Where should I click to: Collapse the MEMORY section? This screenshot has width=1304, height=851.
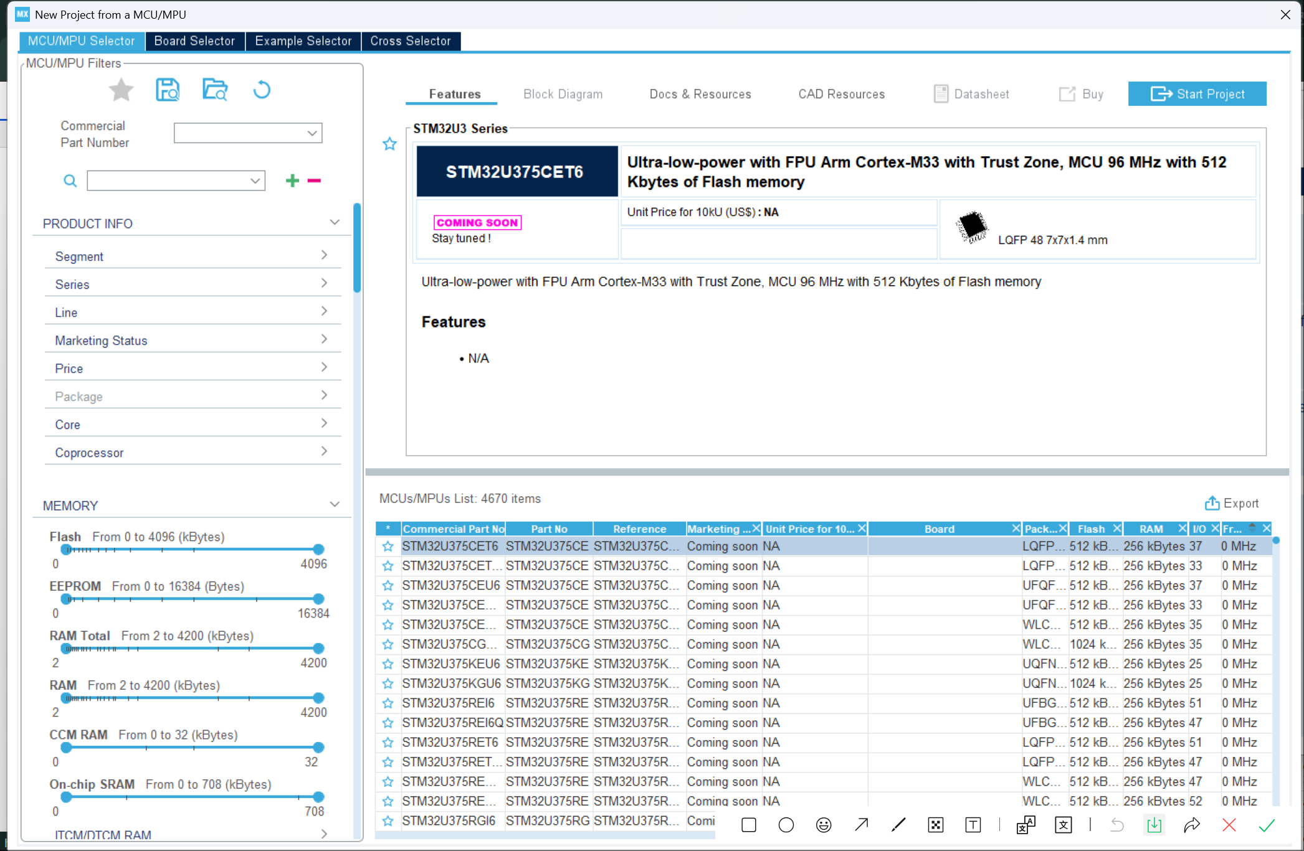335,504
